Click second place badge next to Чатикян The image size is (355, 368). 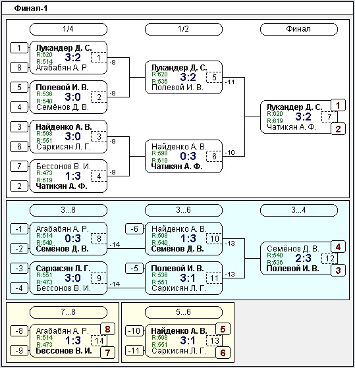pyautogui.click(x=338, y=129)
